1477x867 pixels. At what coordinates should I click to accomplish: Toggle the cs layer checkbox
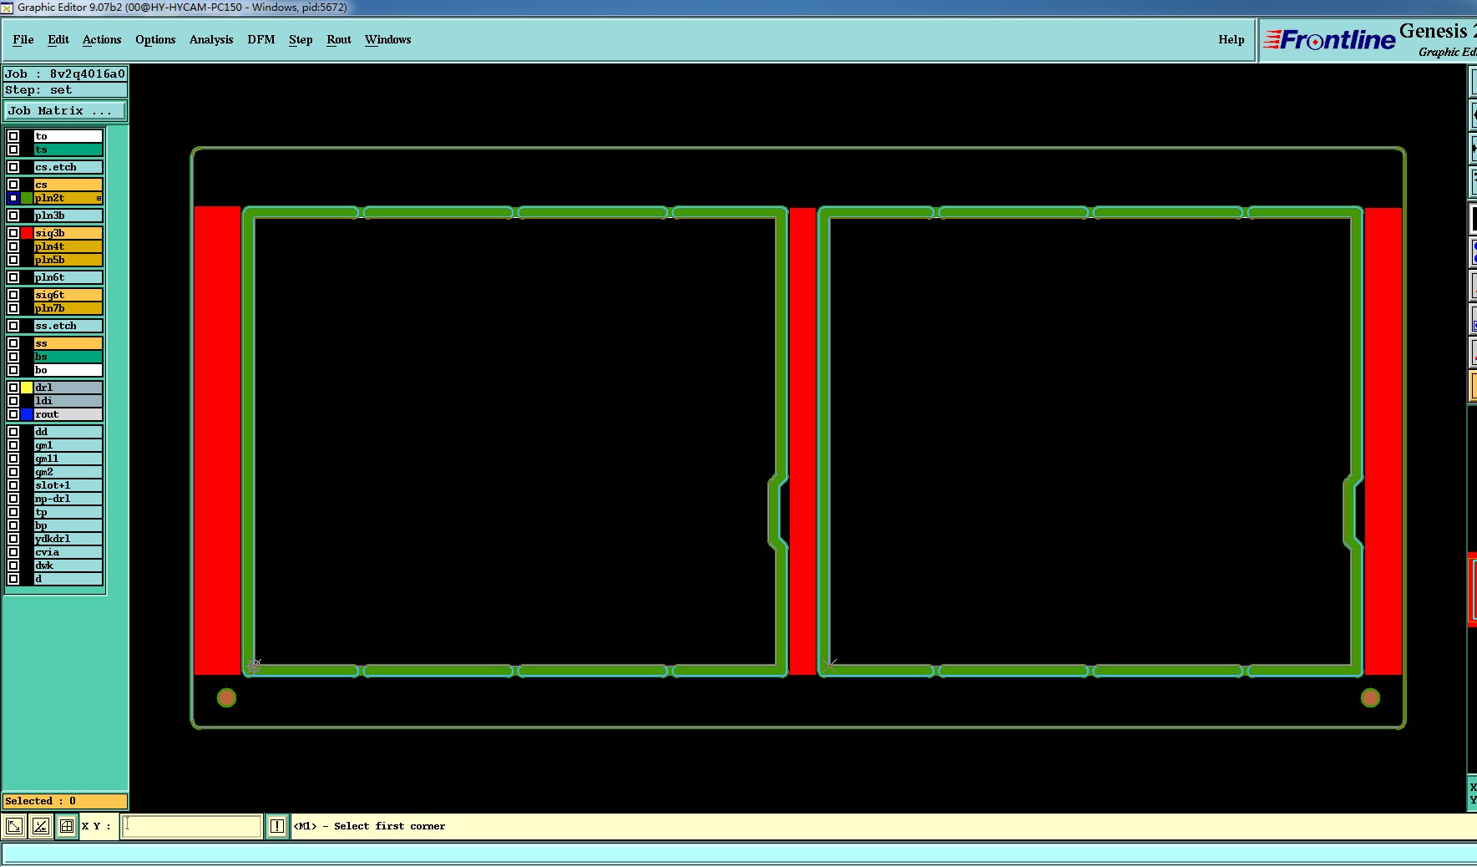pos(13,185)
